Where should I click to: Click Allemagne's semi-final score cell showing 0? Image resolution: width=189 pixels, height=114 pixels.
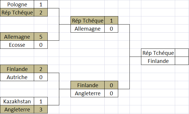point(111,29)
